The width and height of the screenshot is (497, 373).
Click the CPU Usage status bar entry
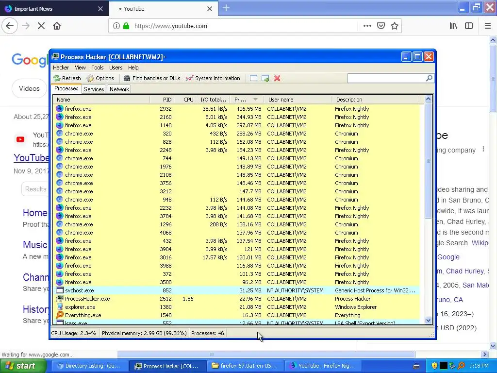pos(74,333)
